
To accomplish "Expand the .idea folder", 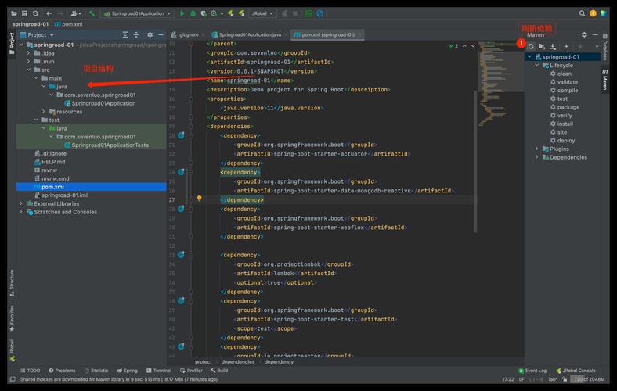I will (29, 53).
